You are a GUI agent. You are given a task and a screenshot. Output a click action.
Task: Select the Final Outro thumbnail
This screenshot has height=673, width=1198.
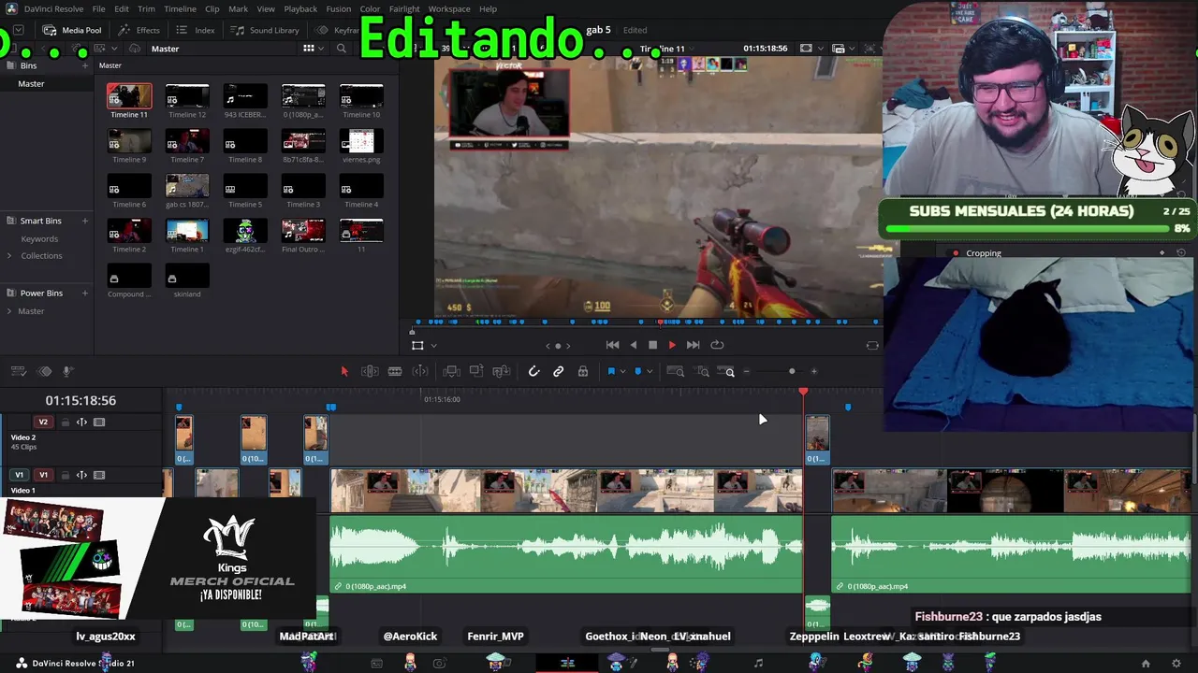303,231
